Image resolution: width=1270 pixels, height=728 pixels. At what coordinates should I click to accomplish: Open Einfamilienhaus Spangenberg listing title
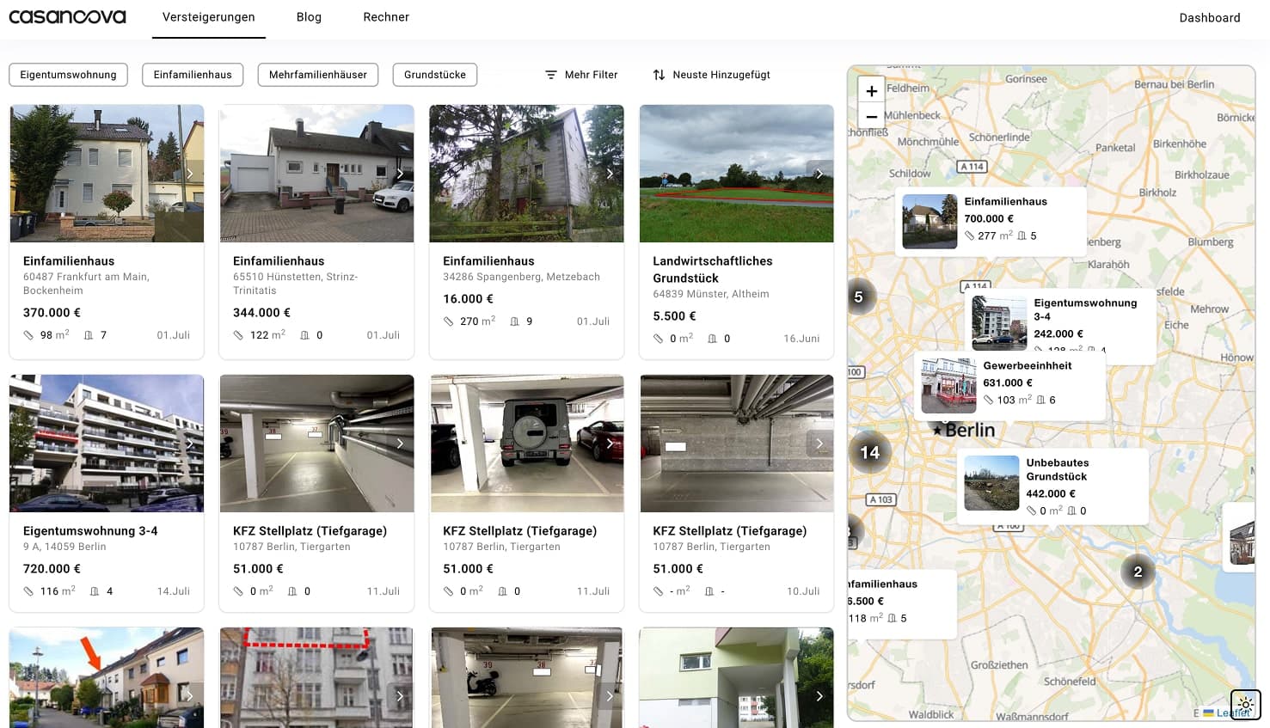(488, 261)
